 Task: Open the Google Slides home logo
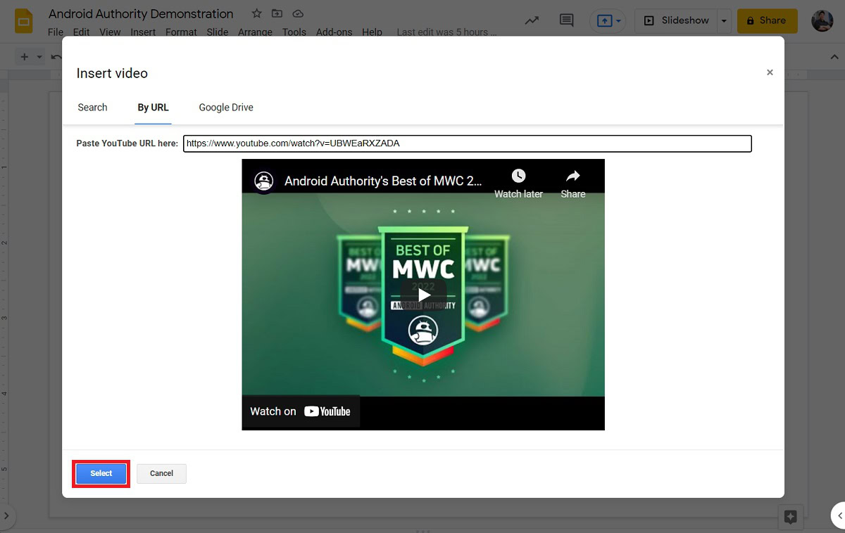pyautogui.click(x=24, y=21)
